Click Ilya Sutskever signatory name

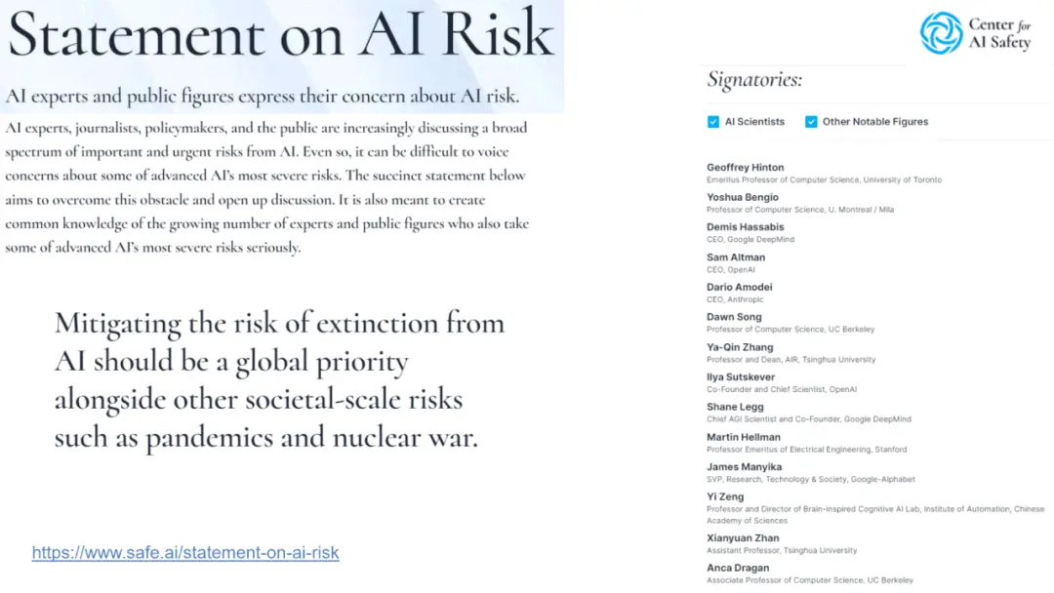tap(742, 377)
